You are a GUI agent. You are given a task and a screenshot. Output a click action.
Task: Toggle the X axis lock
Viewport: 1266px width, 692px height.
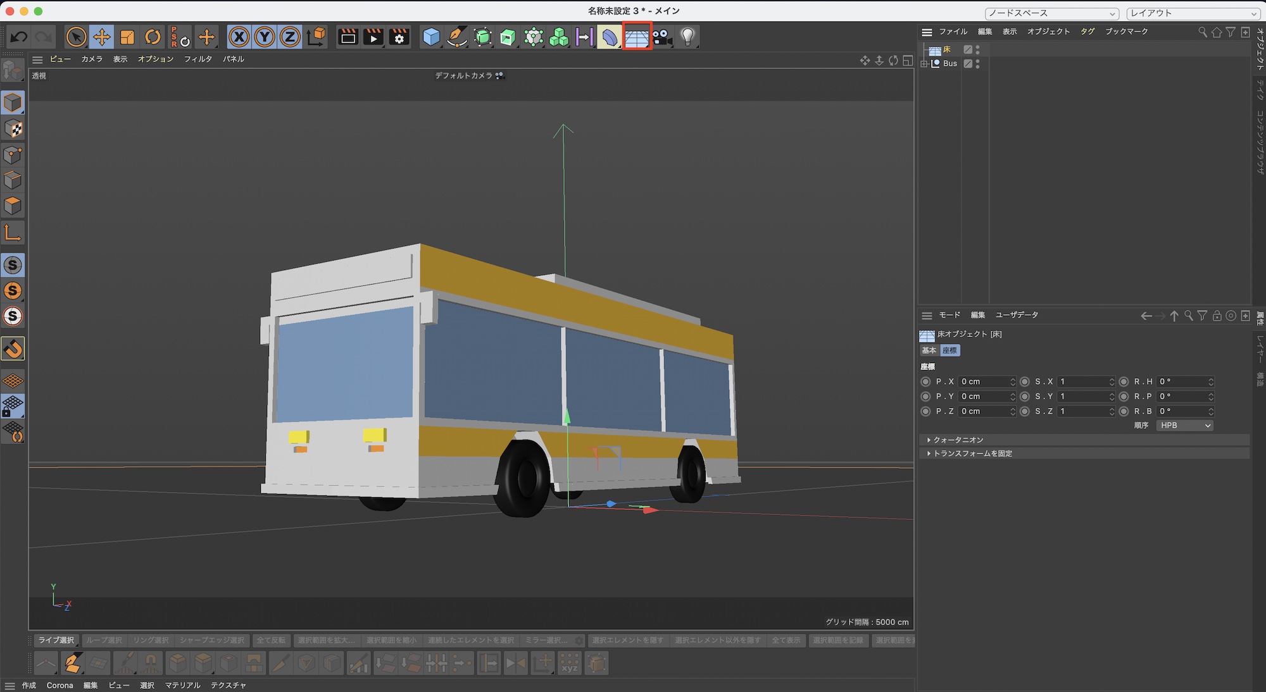click(239, 37)
